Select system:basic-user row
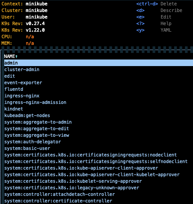Screen dimensions: 193x204 (99, 148)
